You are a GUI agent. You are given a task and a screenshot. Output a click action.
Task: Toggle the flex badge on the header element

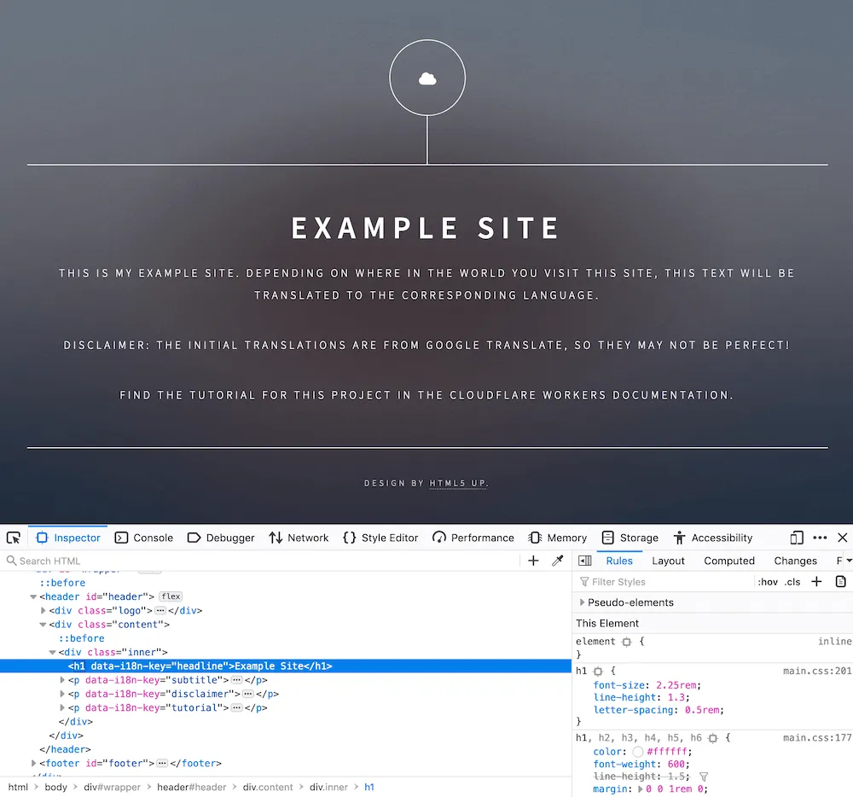click(170, 596)
